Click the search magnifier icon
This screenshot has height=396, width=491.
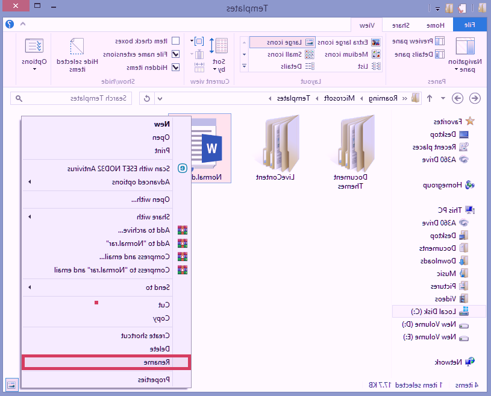[19, 99]
